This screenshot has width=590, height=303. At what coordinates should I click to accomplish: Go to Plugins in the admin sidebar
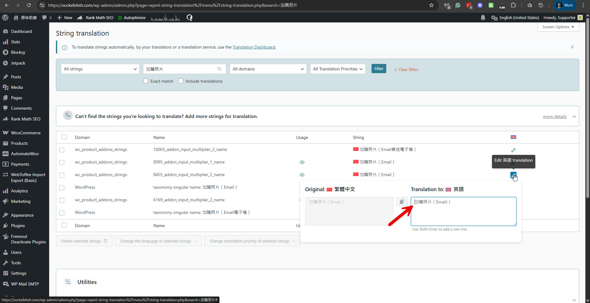tap(18, 226)
